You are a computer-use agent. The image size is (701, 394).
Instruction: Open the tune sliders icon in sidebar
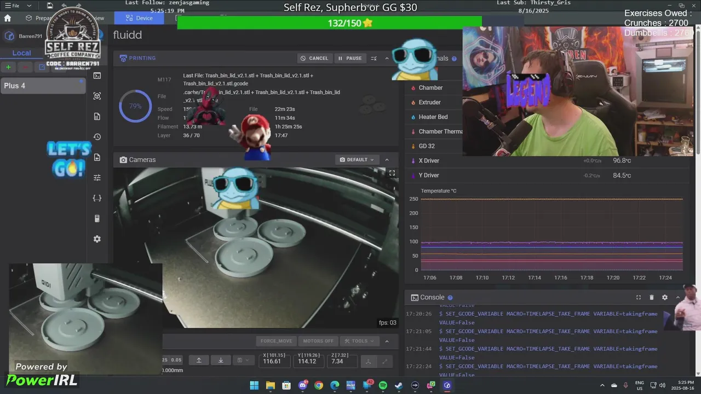97,178
